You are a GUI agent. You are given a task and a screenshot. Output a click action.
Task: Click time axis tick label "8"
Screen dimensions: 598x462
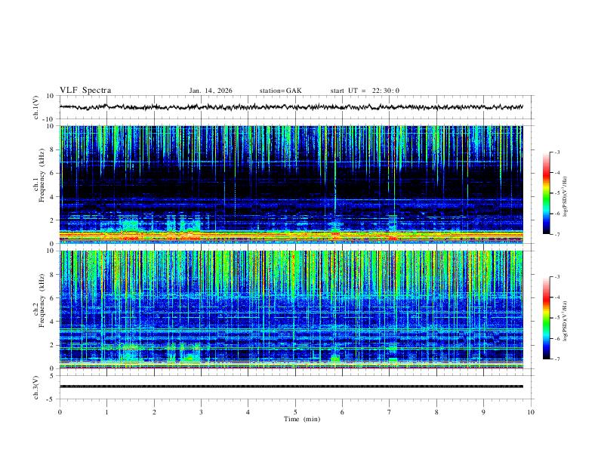[436, 412]
